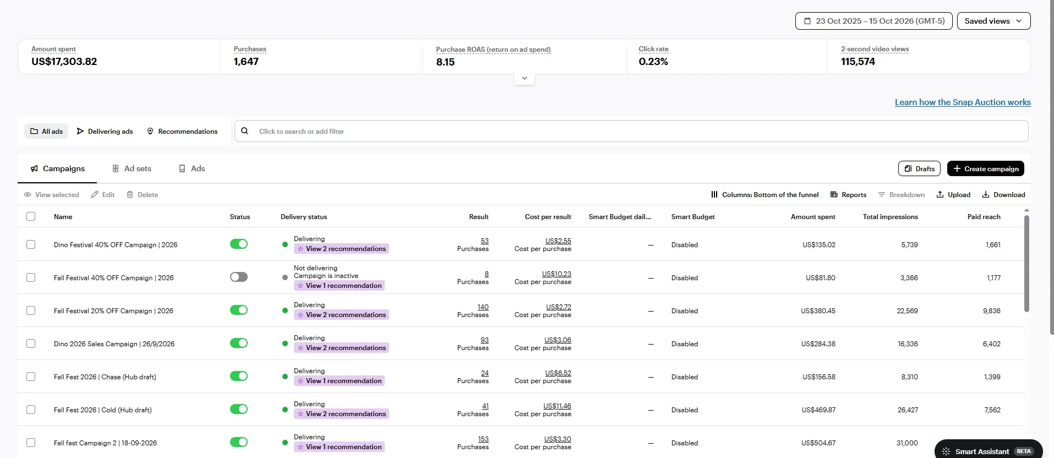The height and width of the screenshot is (458, 1054).
Task: View 1 recommendation for Fall Festival 40% OFF
Action: 339,286
